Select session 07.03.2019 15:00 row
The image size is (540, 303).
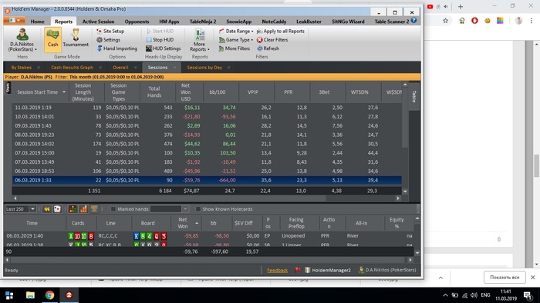pyautogui.click(x=207, y=153)
